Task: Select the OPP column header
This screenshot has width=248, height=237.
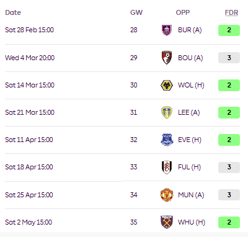Action: tap(183, 12)
